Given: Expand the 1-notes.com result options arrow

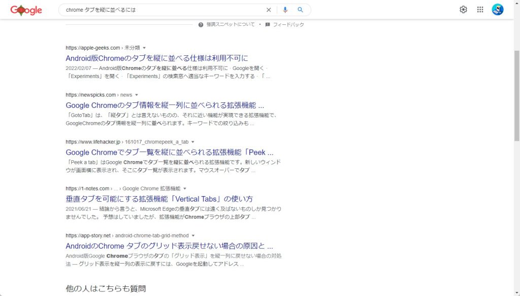Looking at the screenshot, I should click(x=185, y=189).
